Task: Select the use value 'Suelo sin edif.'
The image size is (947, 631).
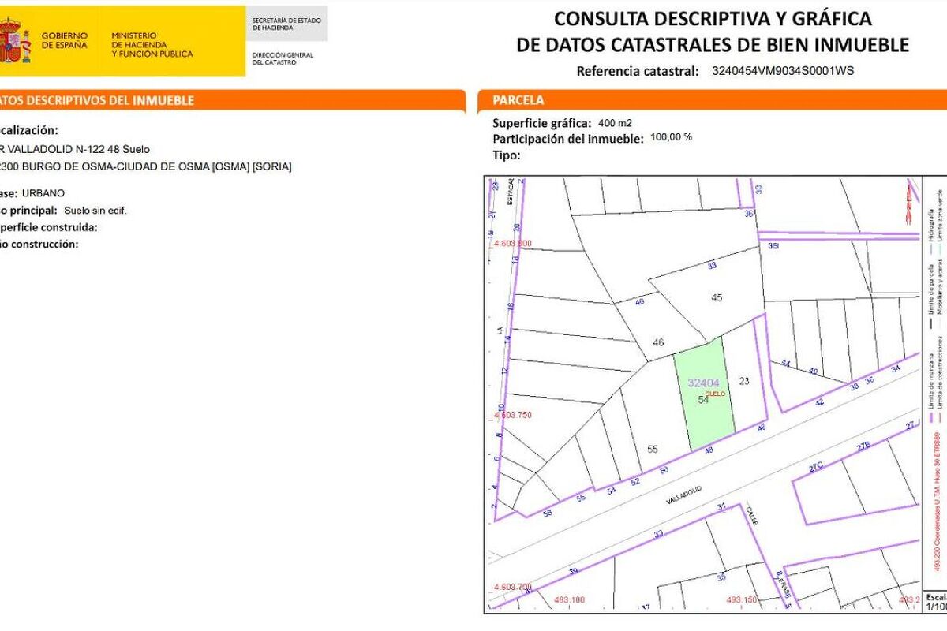Action: 95,211
